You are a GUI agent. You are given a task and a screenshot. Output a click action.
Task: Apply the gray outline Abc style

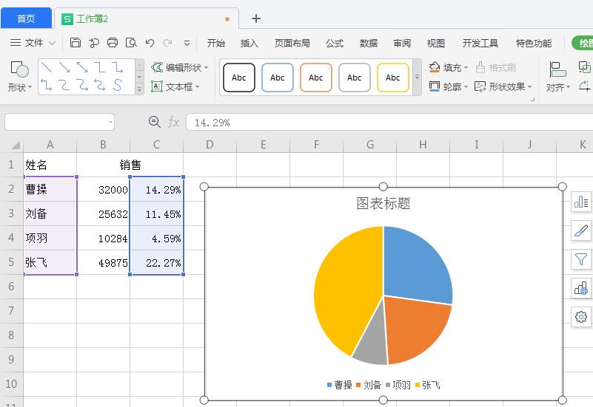click(x=355, y=78)
